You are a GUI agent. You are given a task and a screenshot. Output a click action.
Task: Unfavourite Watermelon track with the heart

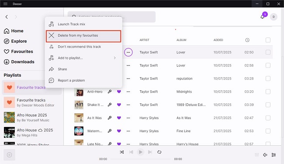pos(119,131)
